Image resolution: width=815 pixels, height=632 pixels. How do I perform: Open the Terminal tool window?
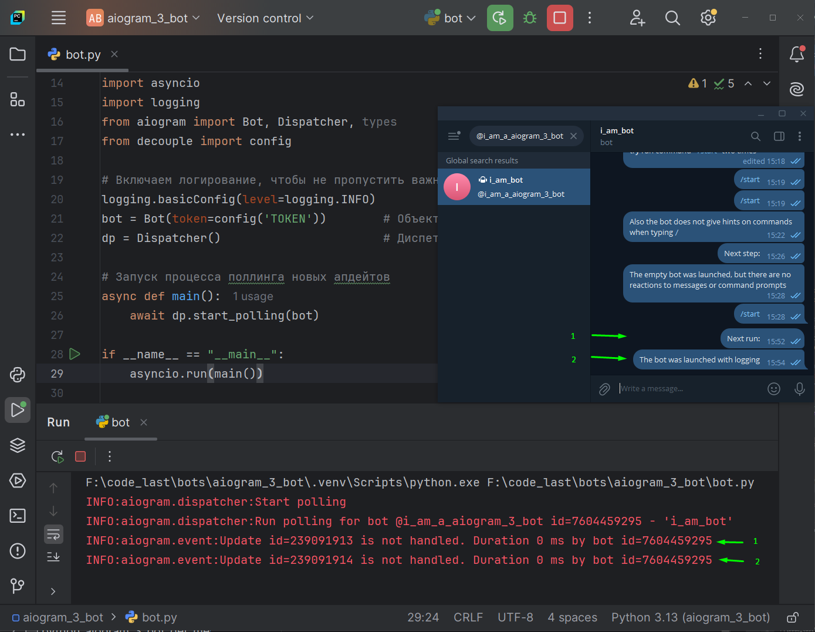[x=18, y=516]
